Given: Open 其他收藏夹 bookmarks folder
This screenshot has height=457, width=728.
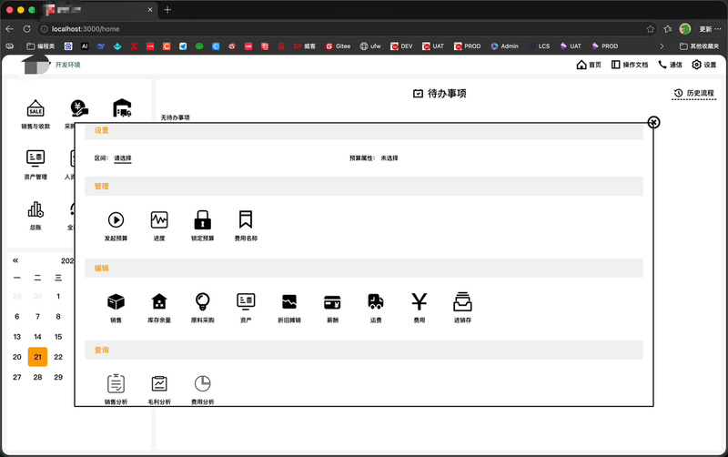Looking at the screenshot, I should [699, 46].
